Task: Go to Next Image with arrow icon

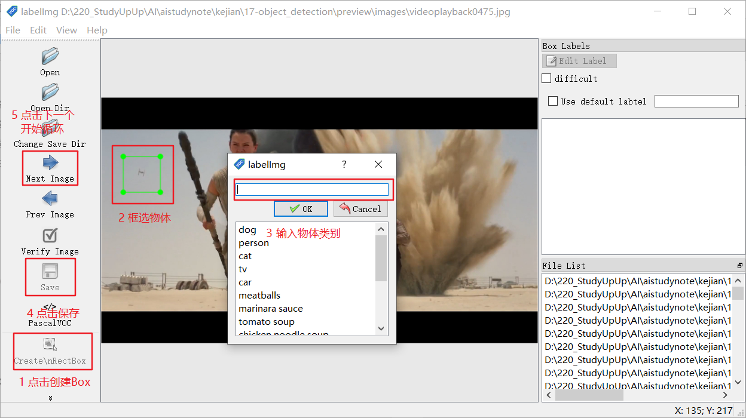Action: coord(50,162)
